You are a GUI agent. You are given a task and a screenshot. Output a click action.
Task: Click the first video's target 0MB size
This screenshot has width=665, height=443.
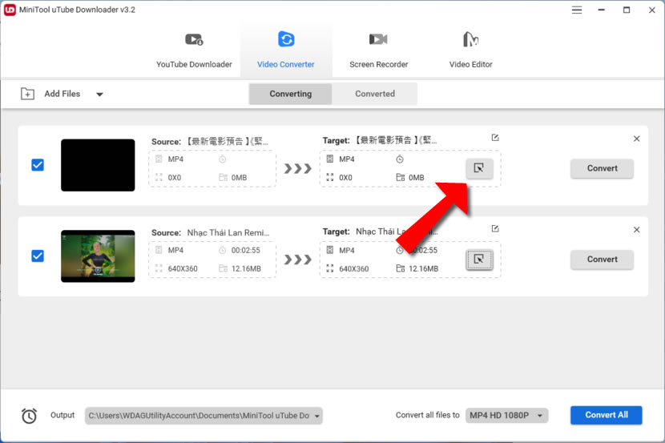coord(416,177)
